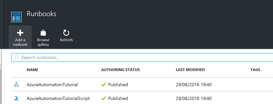The image size is (273, 104).
Task: Focus the Search runbooks field
Action: click(142, 57)
